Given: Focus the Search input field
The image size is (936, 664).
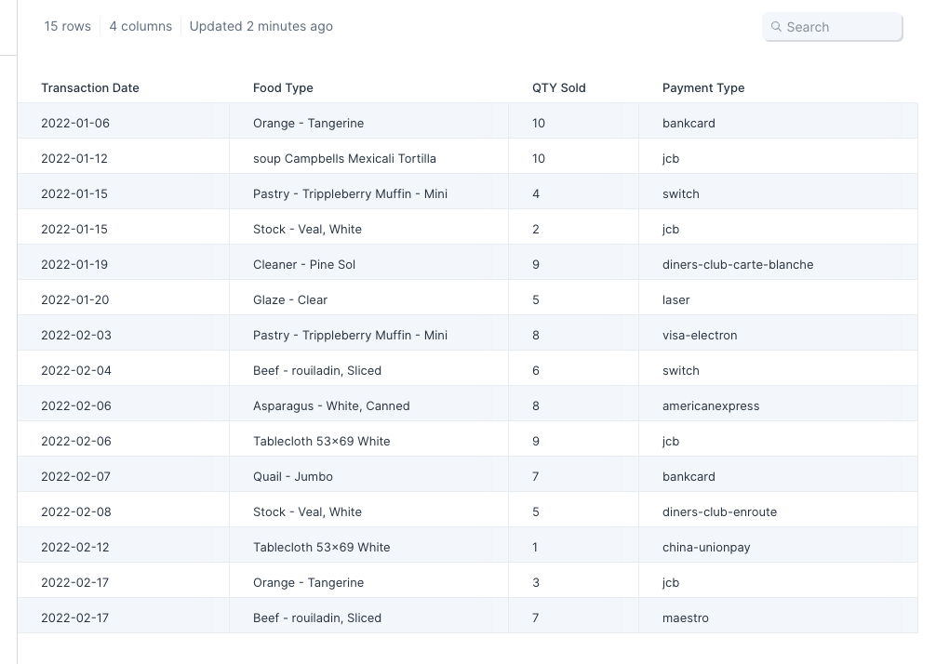Looking at the screenshot, I should tap(832, 27).
